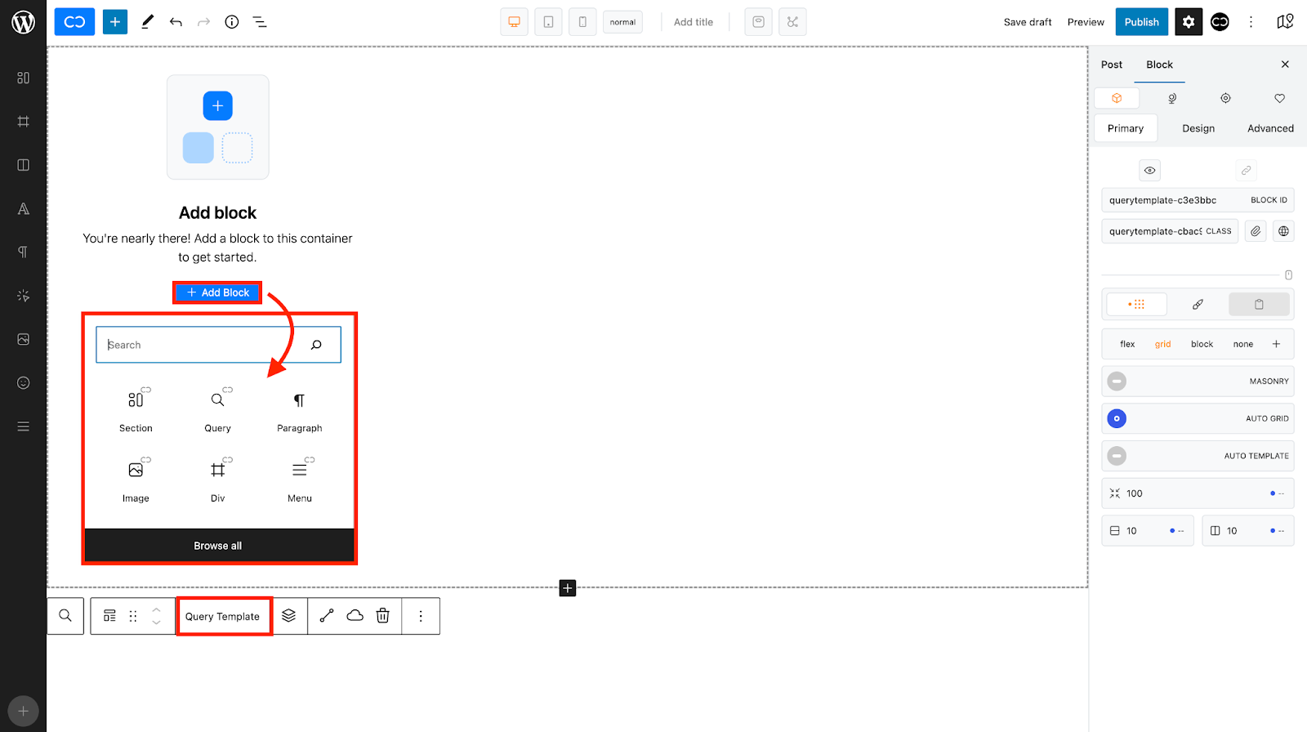Insert a Section block

[136, 410]
